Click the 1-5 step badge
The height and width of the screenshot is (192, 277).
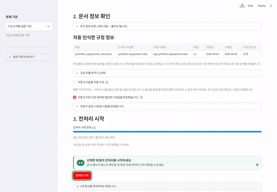(81, 163)
